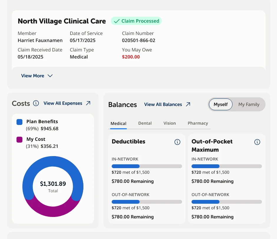Click the blue Plan Benefits color swatch
Image resolution: width=277 pixels, height=239 pixels.
pos(19,122)
